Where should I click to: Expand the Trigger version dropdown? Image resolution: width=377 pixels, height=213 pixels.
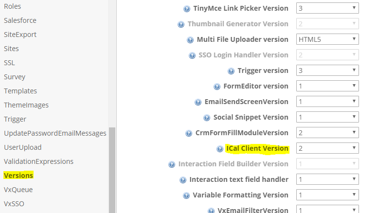coord(327,71)
